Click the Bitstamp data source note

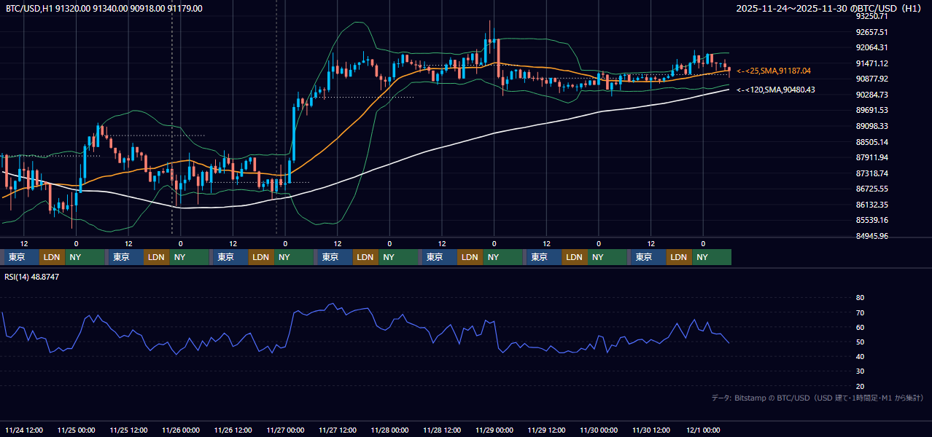pos(818,398)
